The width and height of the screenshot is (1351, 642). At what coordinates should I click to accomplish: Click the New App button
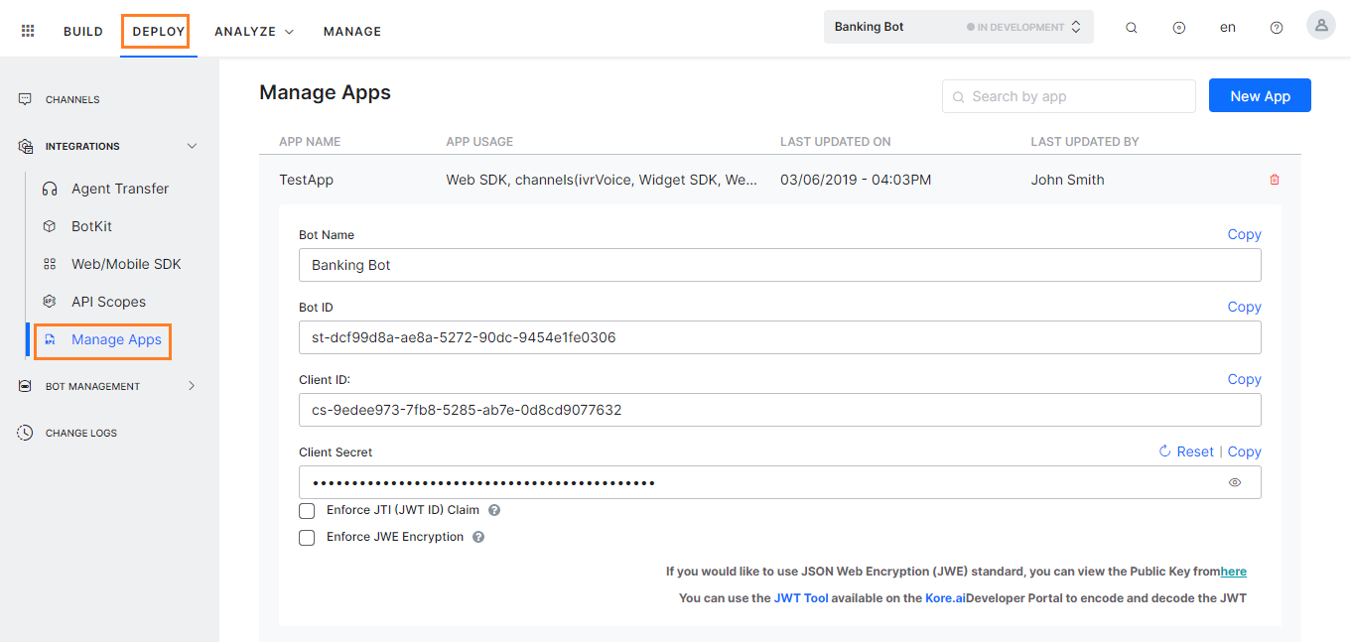1259,95
